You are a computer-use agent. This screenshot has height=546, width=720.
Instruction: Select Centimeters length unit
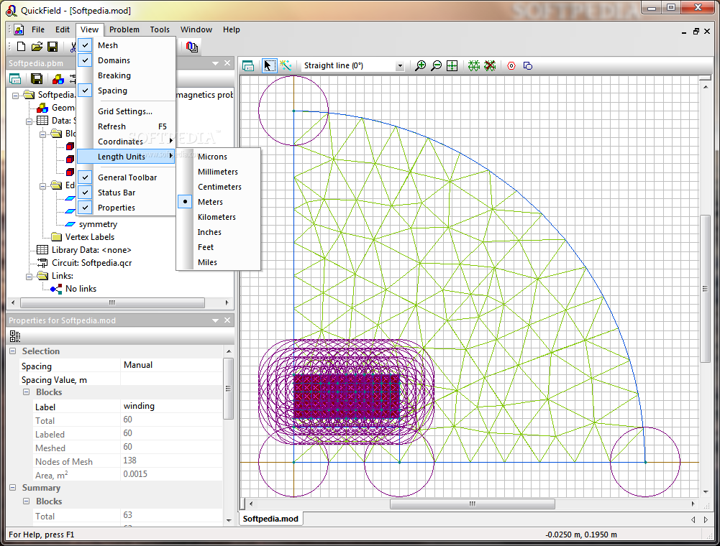coord(219,188)
